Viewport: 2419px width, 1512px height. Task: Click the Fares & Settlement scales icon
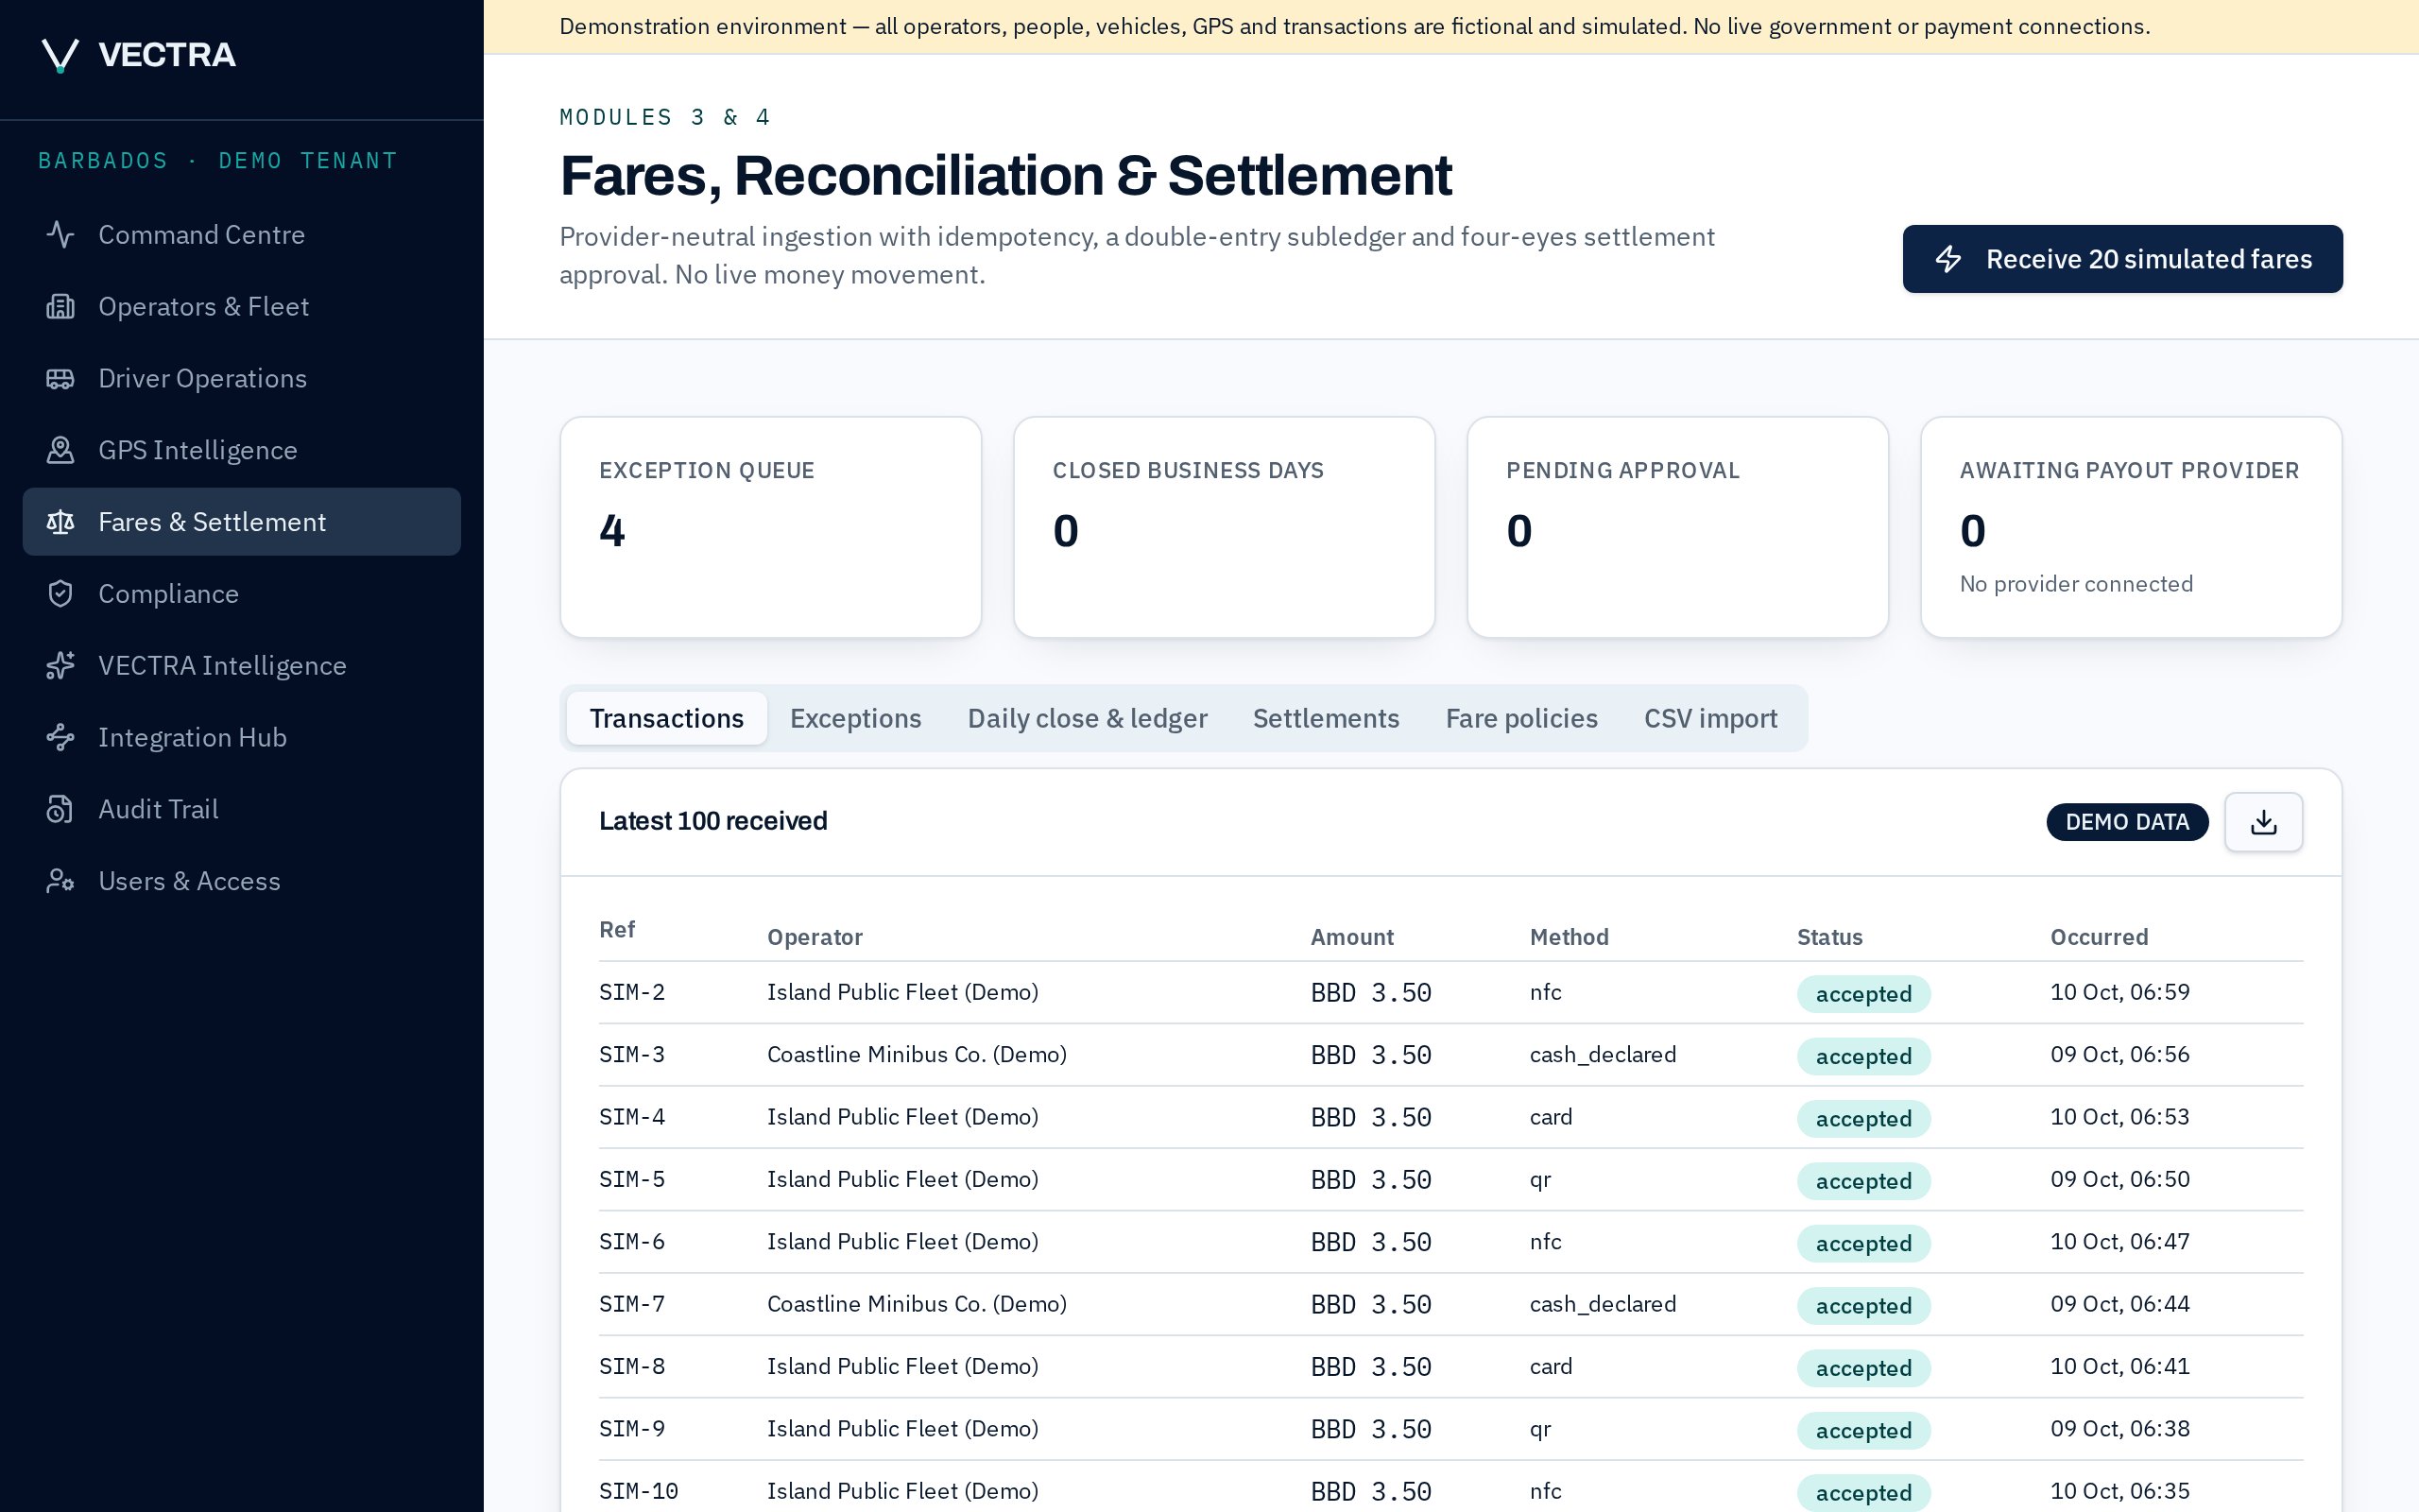click(60, 522)
